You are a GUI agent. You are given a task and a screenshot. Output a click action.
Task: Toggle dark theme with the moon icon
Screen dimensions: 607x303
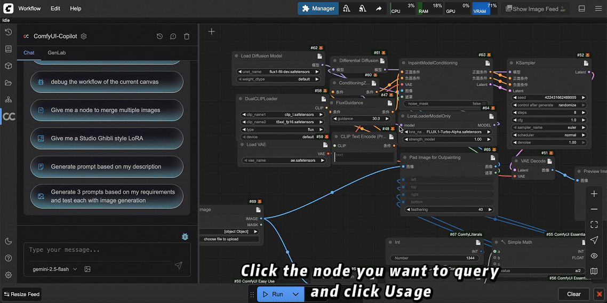point(8,242)
